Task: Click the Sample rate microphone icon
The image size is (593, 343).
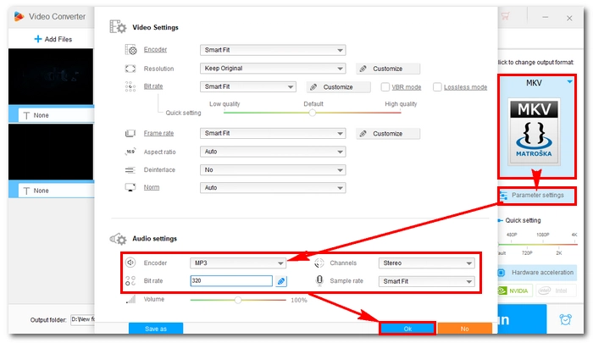Action: pos(319,280)
